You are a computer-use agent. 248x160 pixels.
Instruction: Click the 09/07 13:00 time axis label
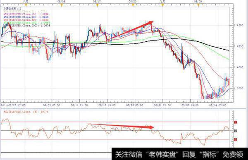point(190,105)
